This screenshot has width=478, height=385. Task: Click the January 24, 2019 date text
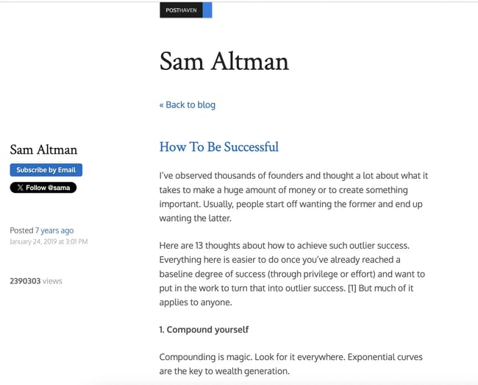coord(49,241)
